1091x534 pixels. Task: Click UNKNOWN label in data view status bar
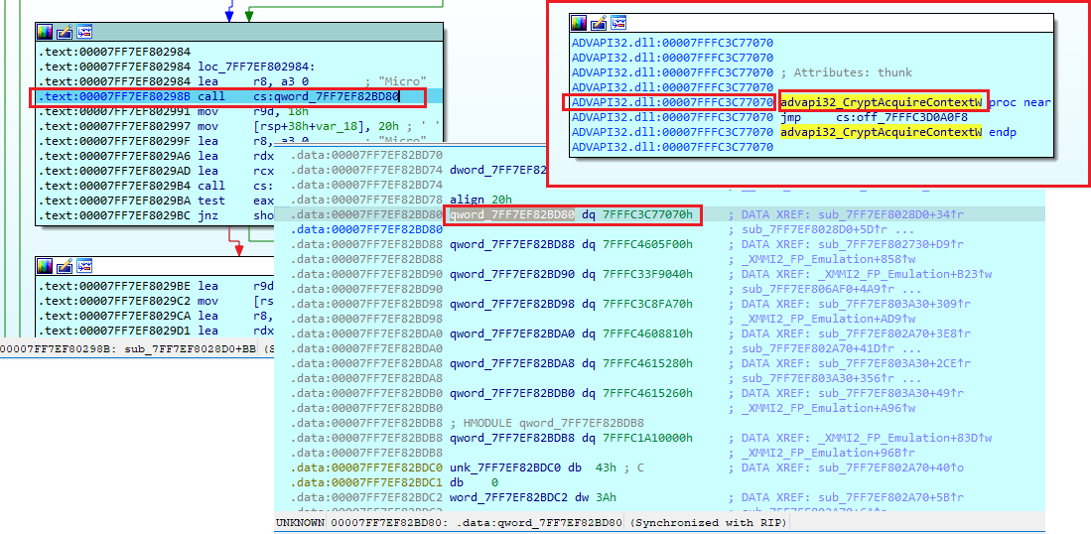[300, 522]
